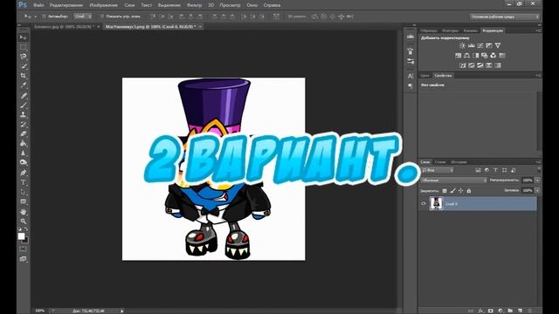This screenshot has width=559, height=314.
Task: Open the status bar info arrow
Action: pos(122,311)
